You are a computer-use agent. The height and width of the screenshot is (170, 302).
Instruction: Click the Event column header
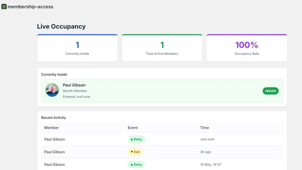coord(133,128)
